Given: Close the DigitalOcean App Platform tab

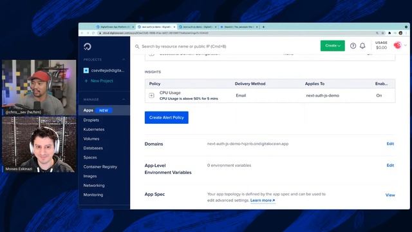Looking at the screenshot, I should [x=133, y=27].
